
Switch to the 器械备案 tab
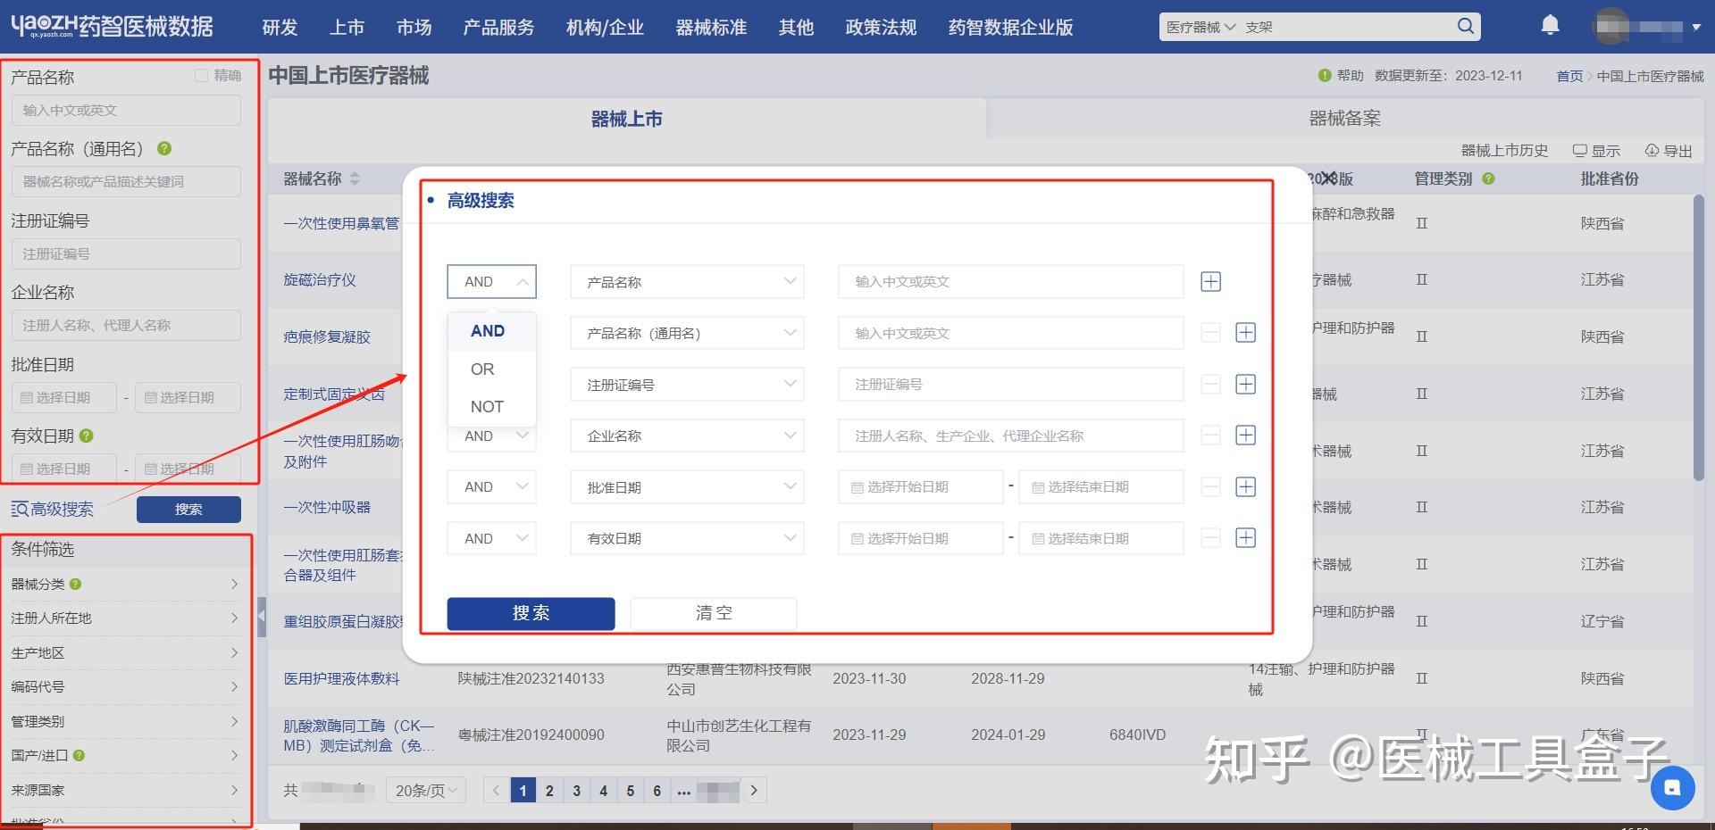pos(1344,119)
